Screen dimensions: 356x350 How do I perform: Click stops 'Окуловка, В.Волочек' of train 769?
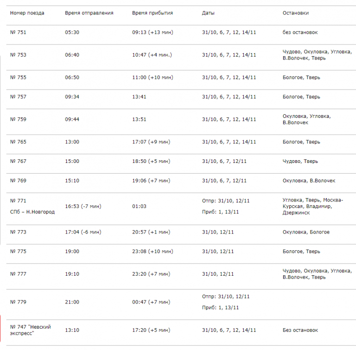(x=309, y=181)
